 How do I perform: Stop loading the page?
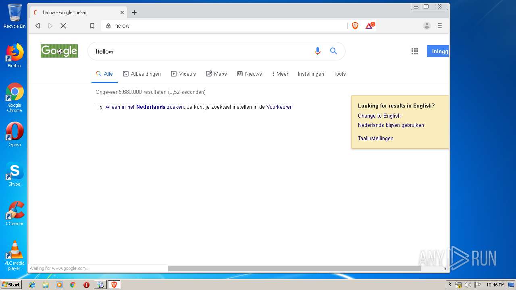click(x=63, y=26)
